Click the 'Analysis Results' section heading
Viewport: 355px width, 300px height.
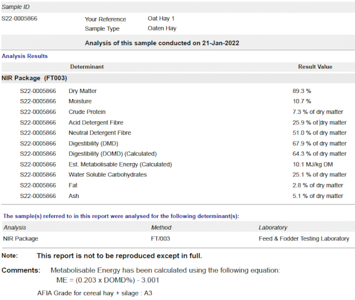pos(24,56)
